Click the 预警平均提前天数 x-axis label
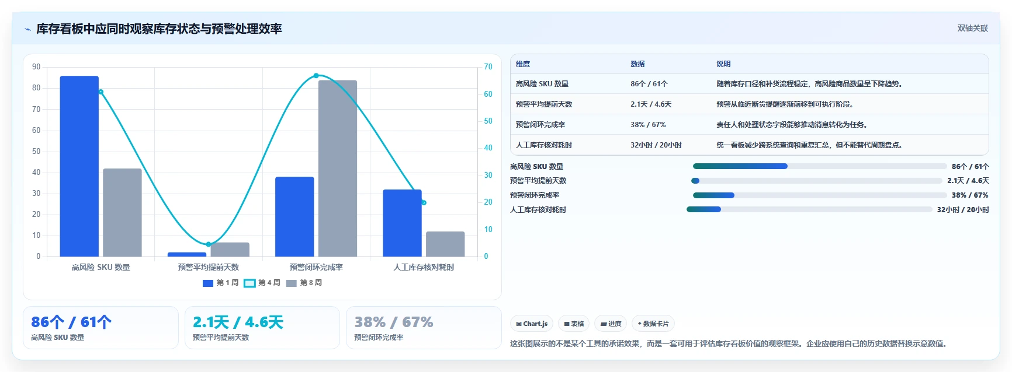 (x=209, y=267)
